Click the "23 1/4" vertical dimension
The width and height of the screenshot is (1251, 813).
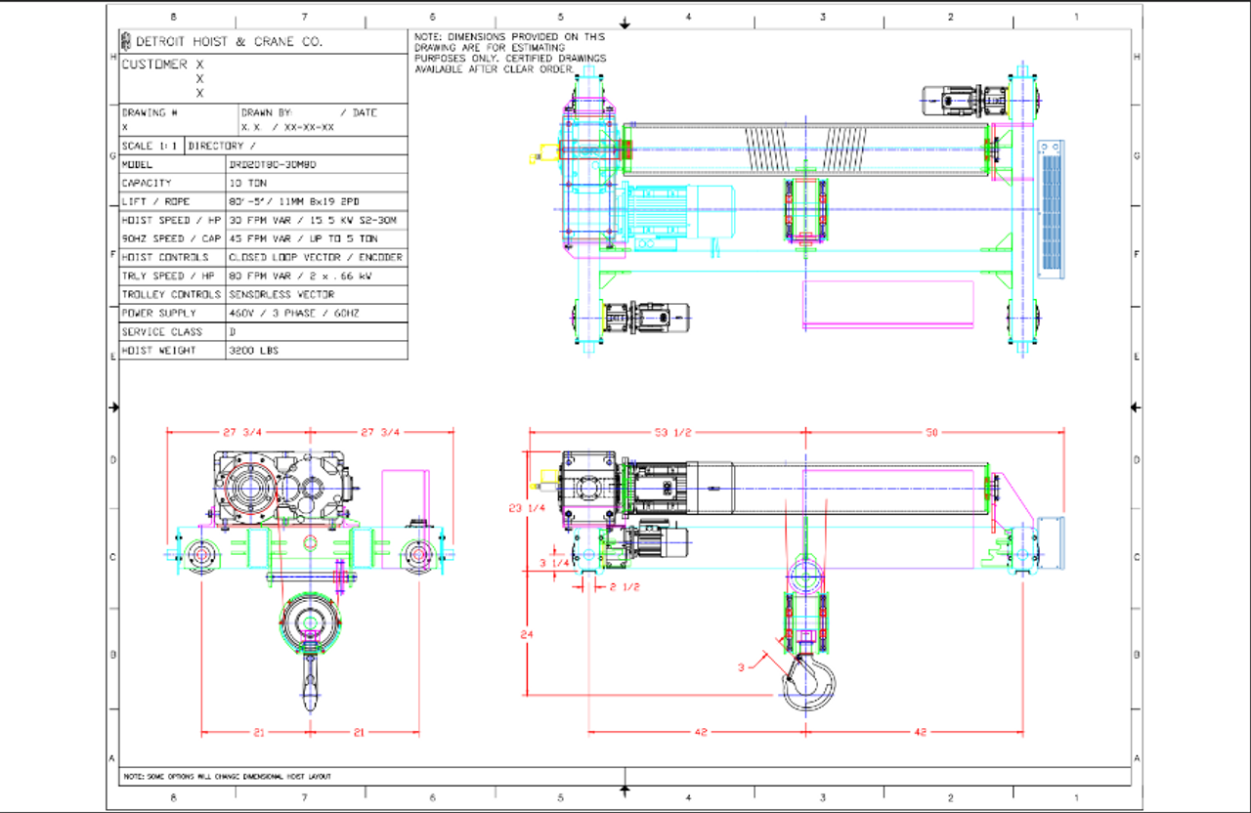[x=526, y=507]
